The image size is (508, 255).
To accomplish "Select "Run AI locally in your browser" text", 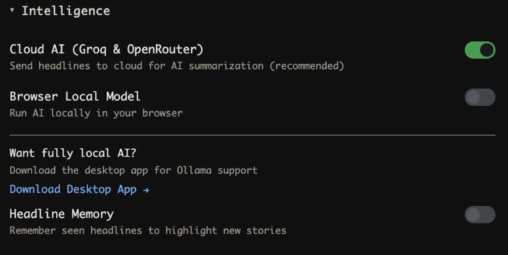I will 96,114.
